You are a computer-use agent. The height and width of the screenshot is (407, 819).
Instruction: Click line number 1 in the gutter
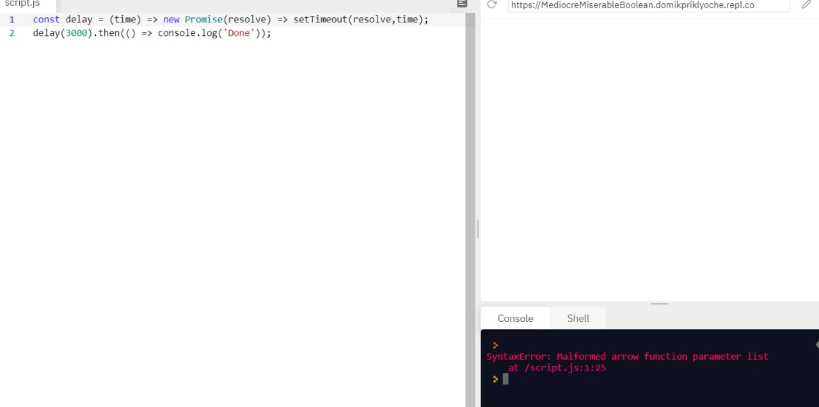click(12, 19)
